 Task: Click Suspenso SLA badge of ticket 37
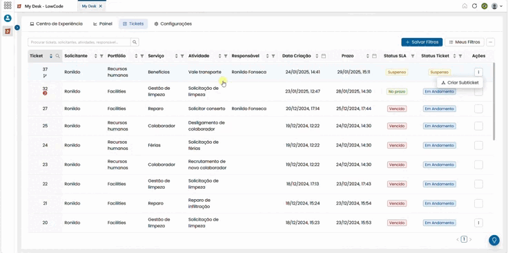[397, 72]
